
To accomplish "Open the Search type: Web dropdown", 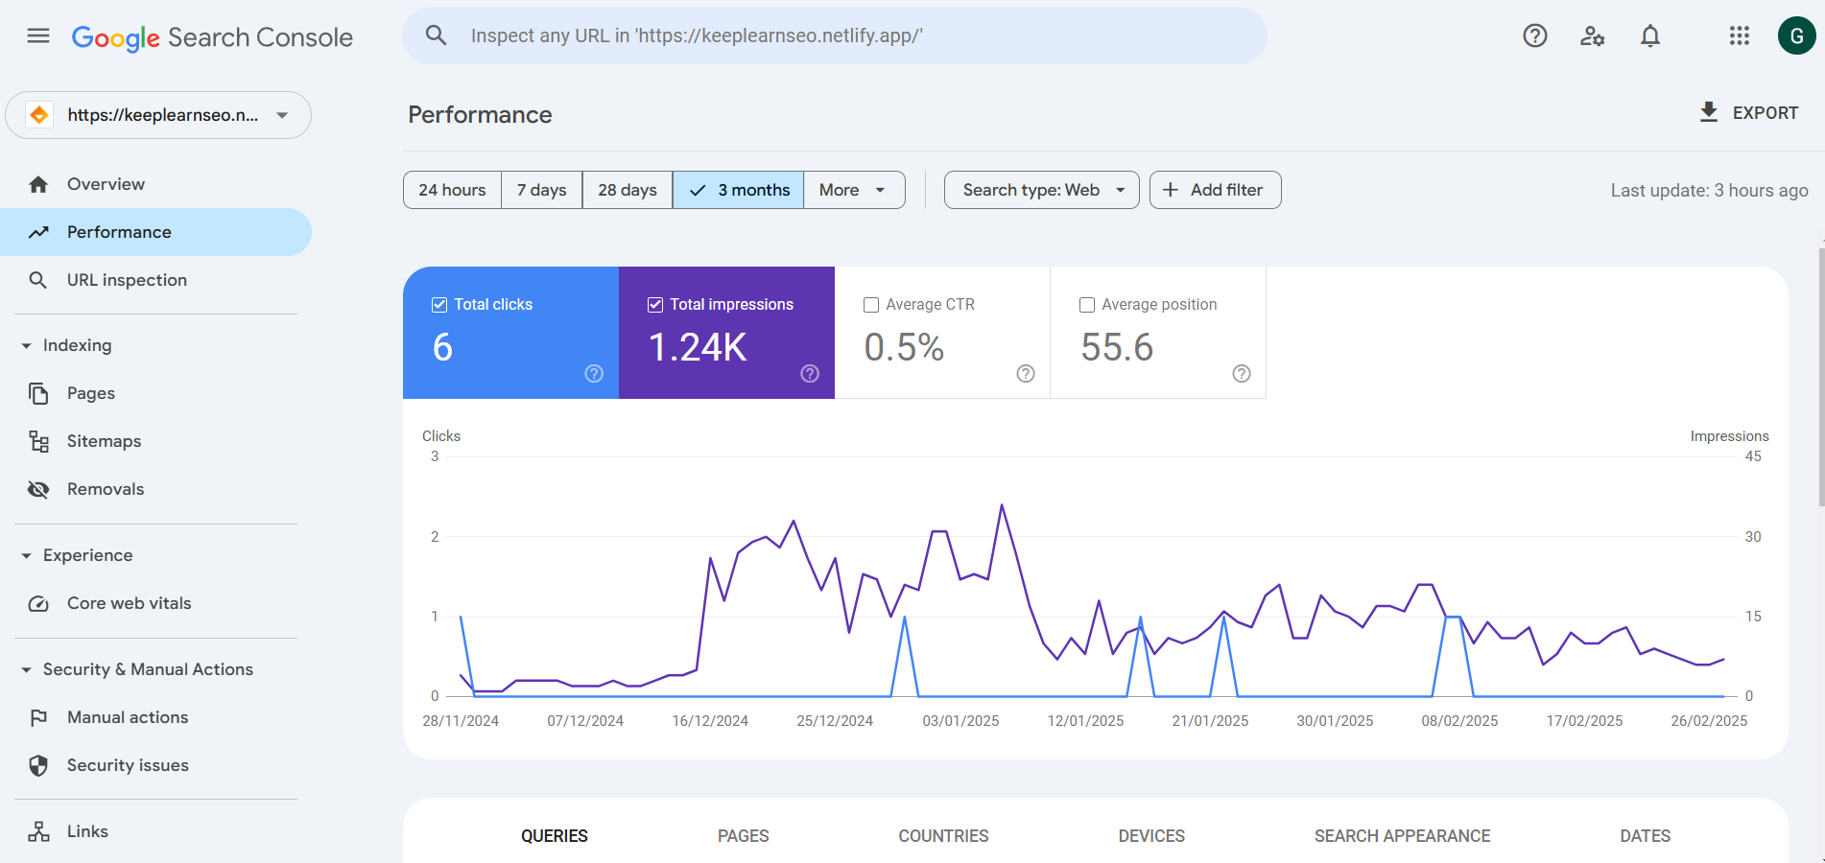I will 1042,190.
